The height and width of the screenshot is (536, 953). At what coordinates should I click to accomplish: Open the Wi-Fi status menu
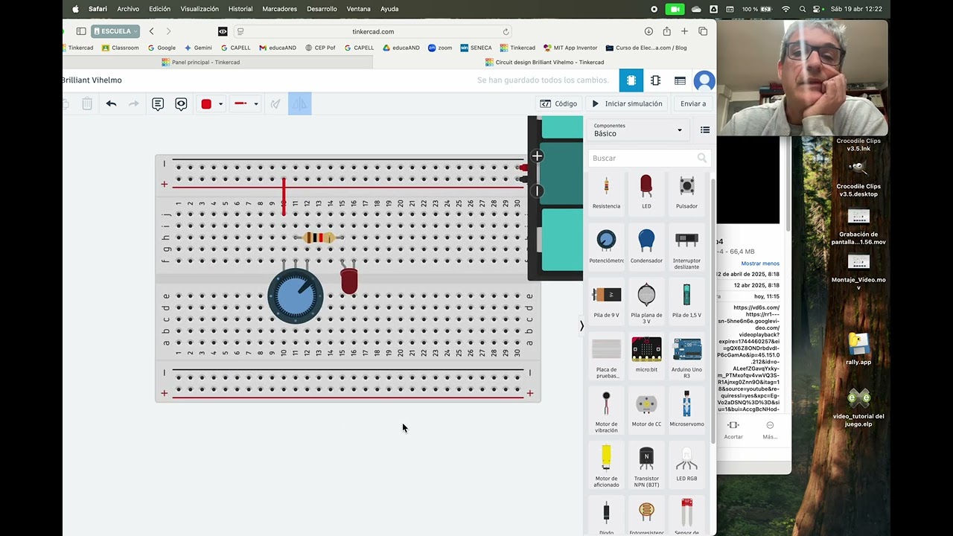(785, 9)
